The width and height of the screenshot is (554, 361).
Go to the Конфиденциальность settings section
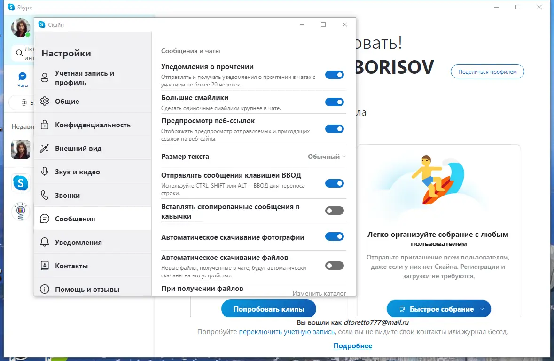[93, 125]
